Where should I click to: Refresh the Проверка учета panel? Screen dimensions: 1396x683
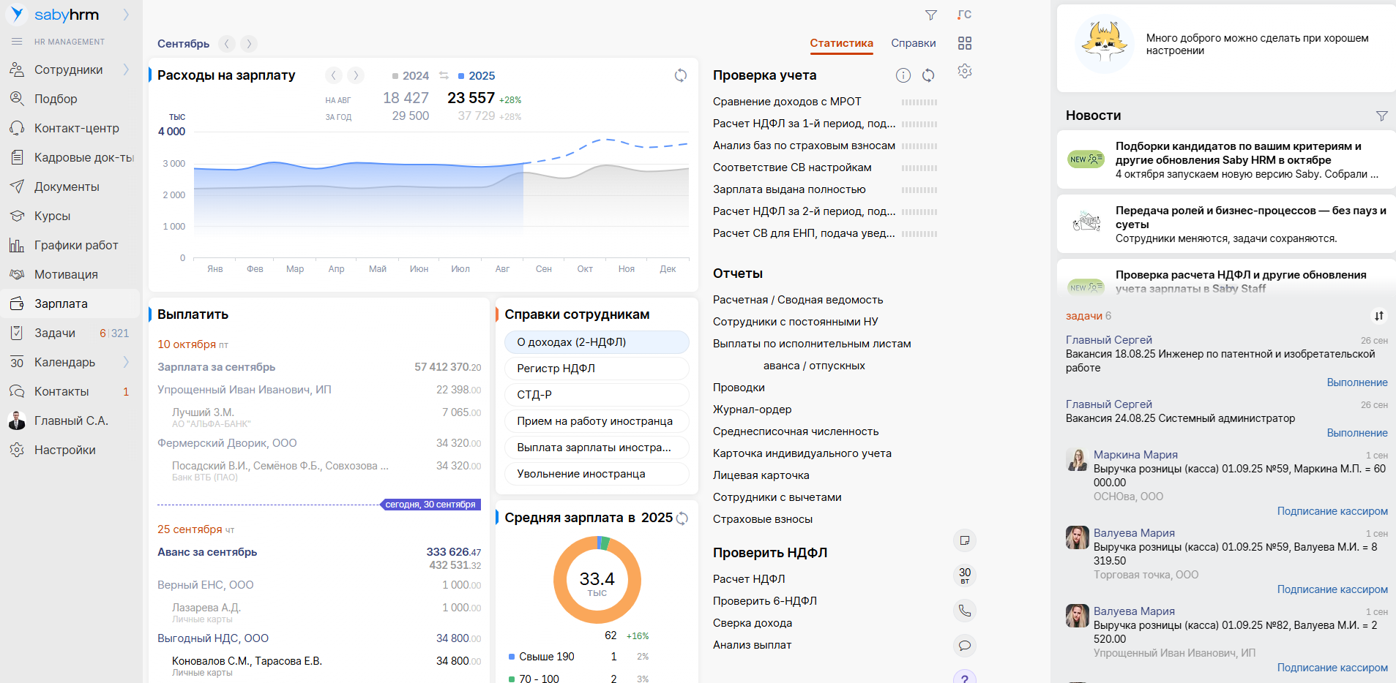(928, 75)
